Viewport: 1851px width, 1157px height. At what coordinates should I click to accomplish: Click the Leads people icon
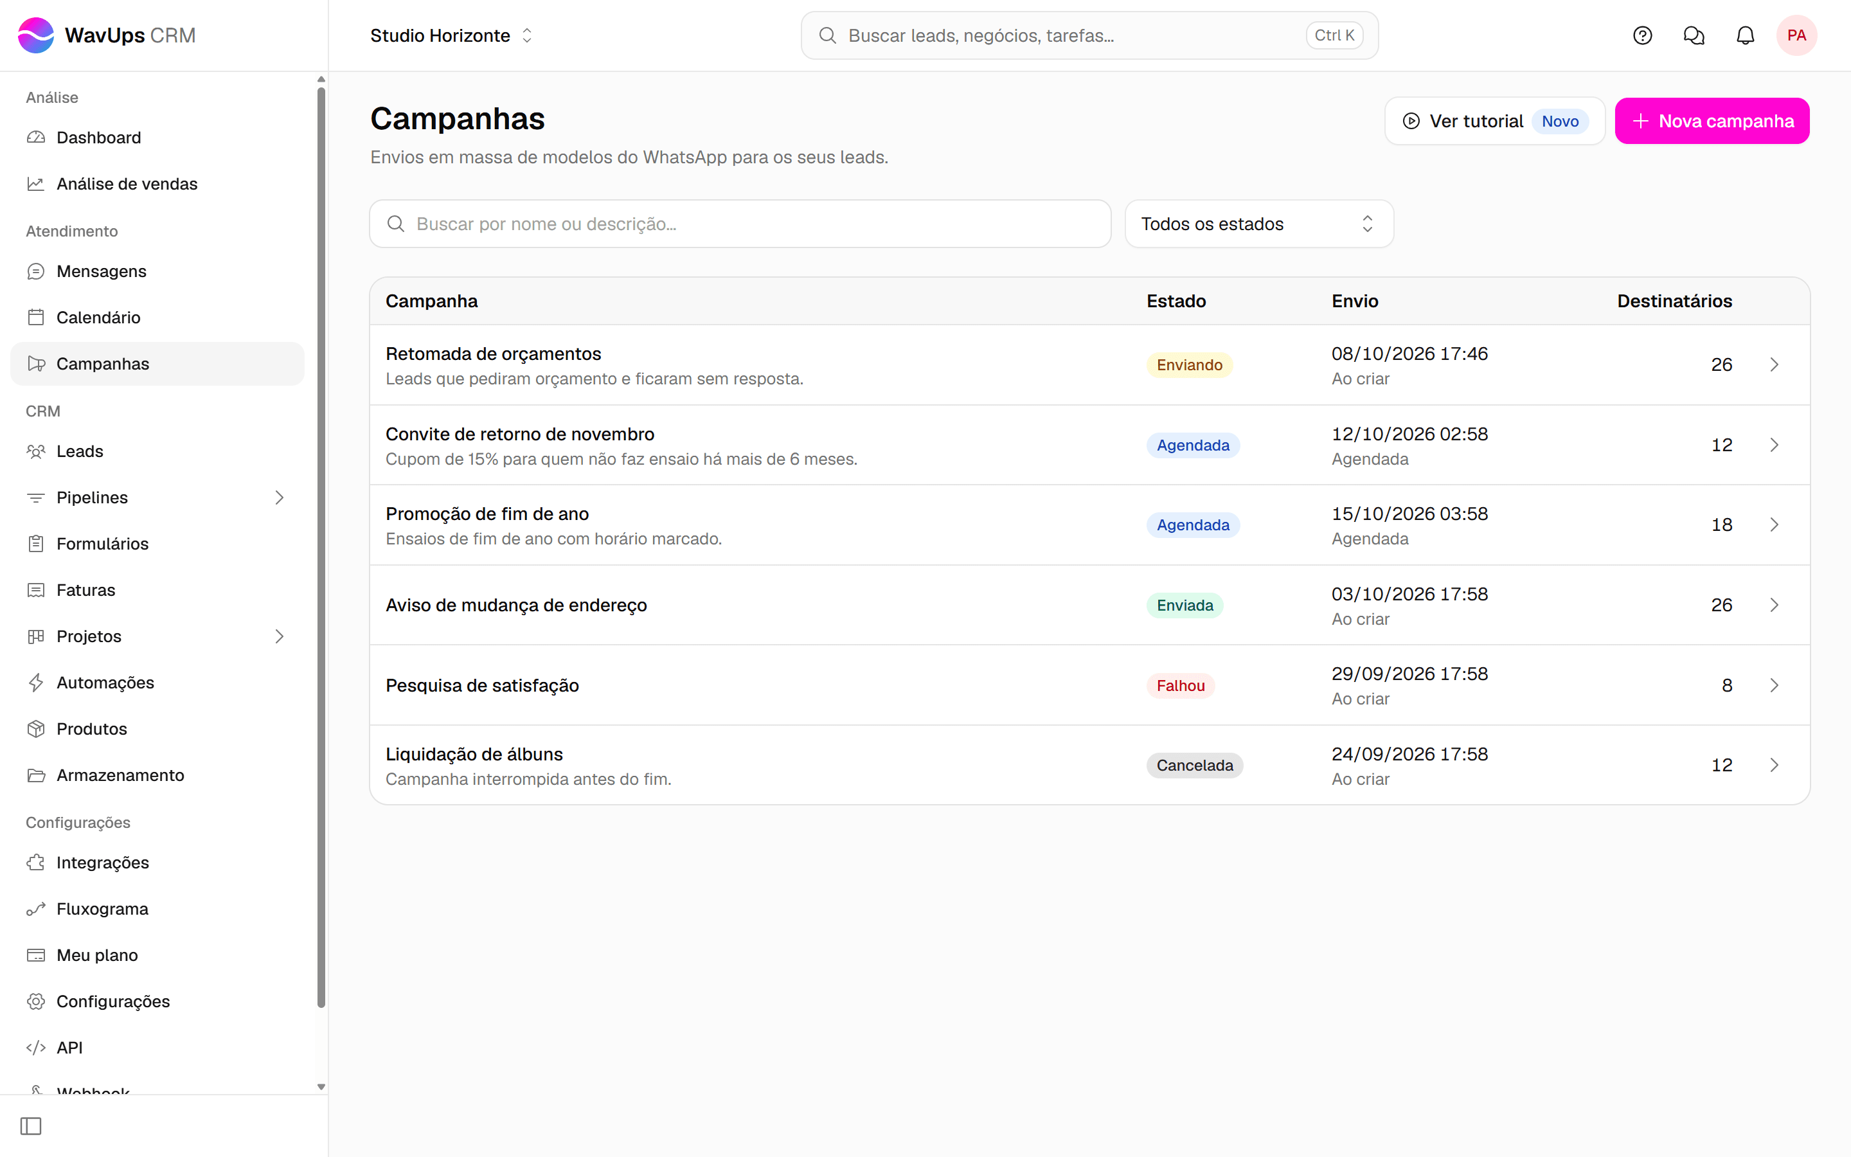[36, 451]
